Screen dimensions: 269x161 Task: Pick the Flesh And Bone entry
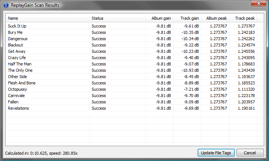tap(22, 83)
